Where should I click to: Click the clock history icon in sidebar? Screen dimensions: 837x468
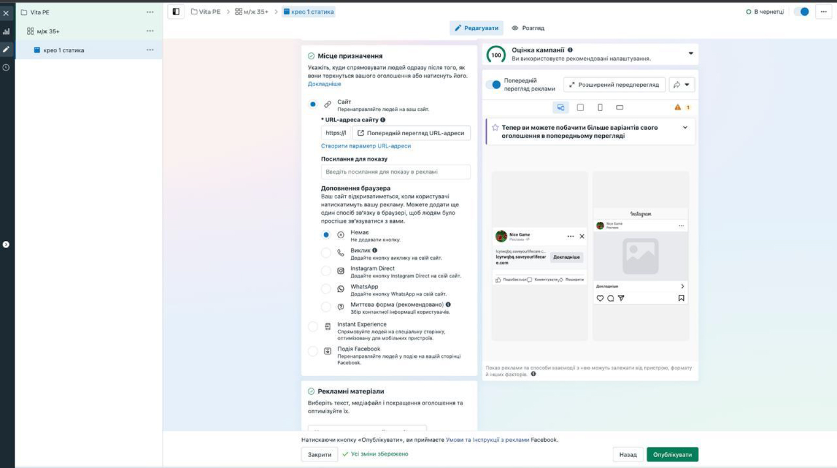coord(6,67)
